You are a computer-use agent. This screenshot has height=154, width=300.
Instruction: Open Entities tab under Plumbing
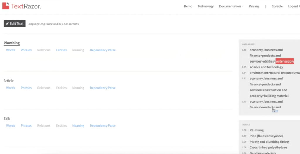(61, 50)
